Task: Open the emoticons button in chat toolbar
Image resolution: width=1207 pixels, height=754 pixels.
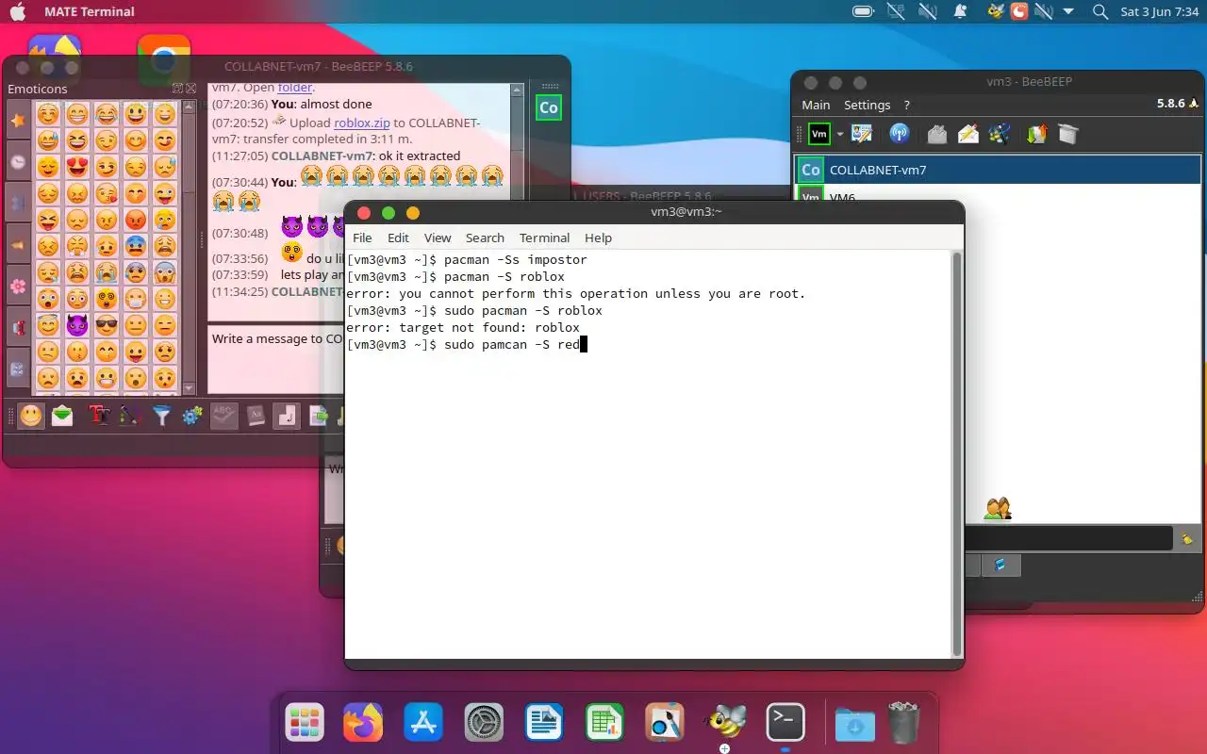Action: click(31, 416)
